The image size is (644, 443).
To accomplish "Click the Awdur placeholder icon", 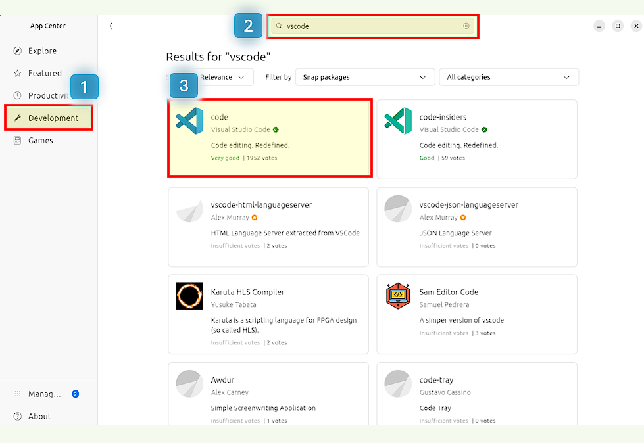I will click(x=189, y=384).
